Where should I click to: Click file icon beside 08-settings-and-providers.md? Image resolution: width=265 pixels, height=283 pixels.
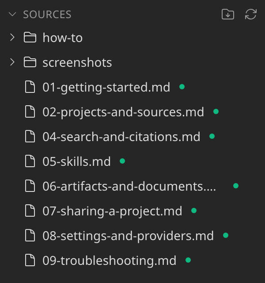30,235
